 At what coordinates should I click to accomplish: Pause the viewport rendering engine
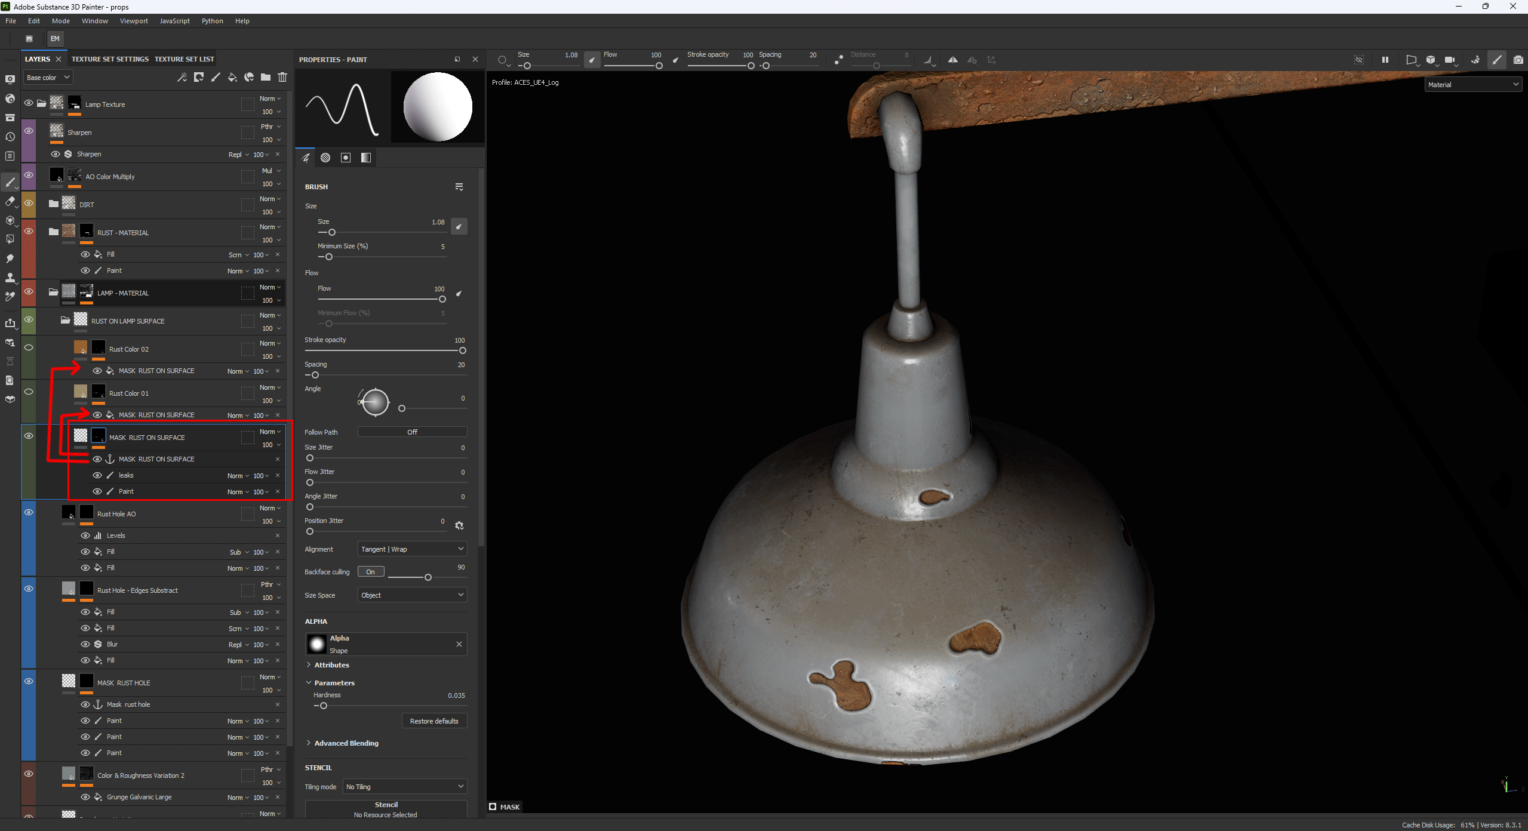[1385, 60]
